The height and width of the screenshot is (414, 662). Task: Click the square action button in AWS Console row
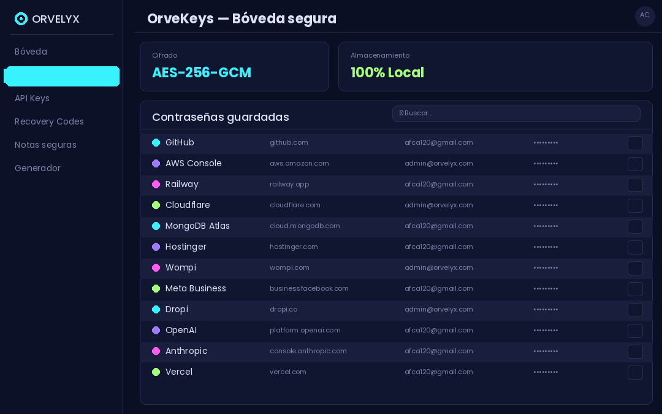pyautogui.click(x=635, y=164)
